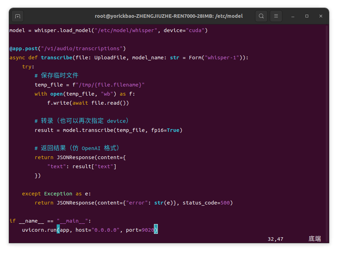Click the try: keyword line
The width and height of the screenshot is (338, 253).
pyautogui.click(x=28, y=67)
